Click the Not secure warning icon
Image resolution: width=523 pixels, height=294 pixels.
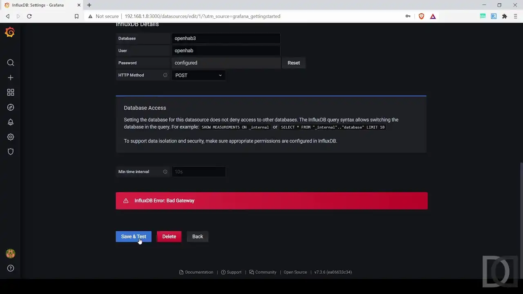(91, 16)
